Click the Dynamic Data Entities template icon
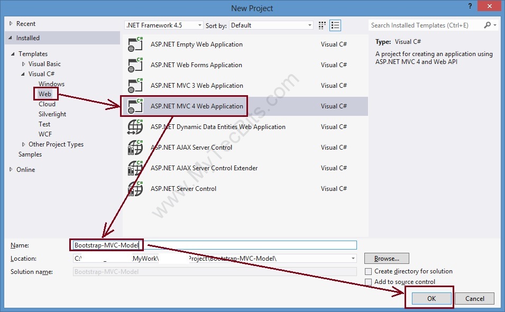The image size is (505, 312). [x=135, y=126]
